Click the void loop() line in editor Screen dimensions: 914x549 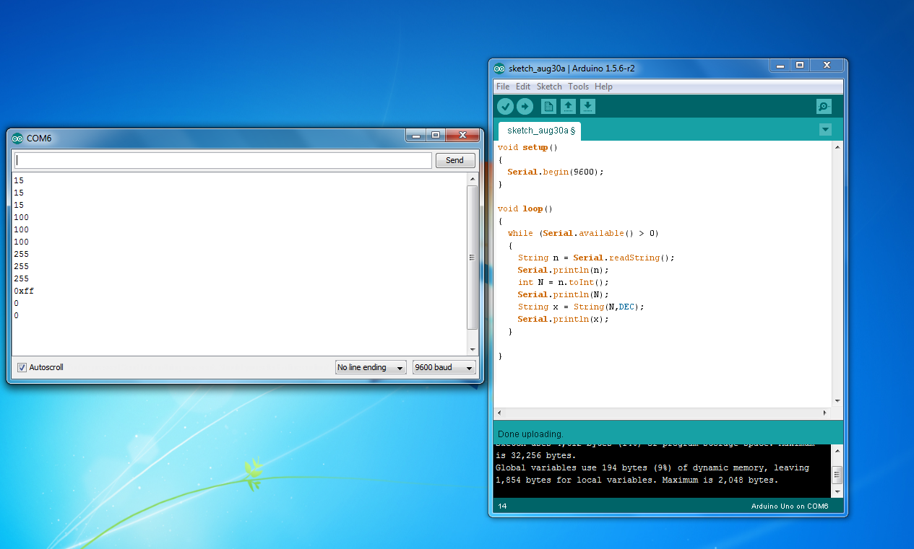coord(525,208)
